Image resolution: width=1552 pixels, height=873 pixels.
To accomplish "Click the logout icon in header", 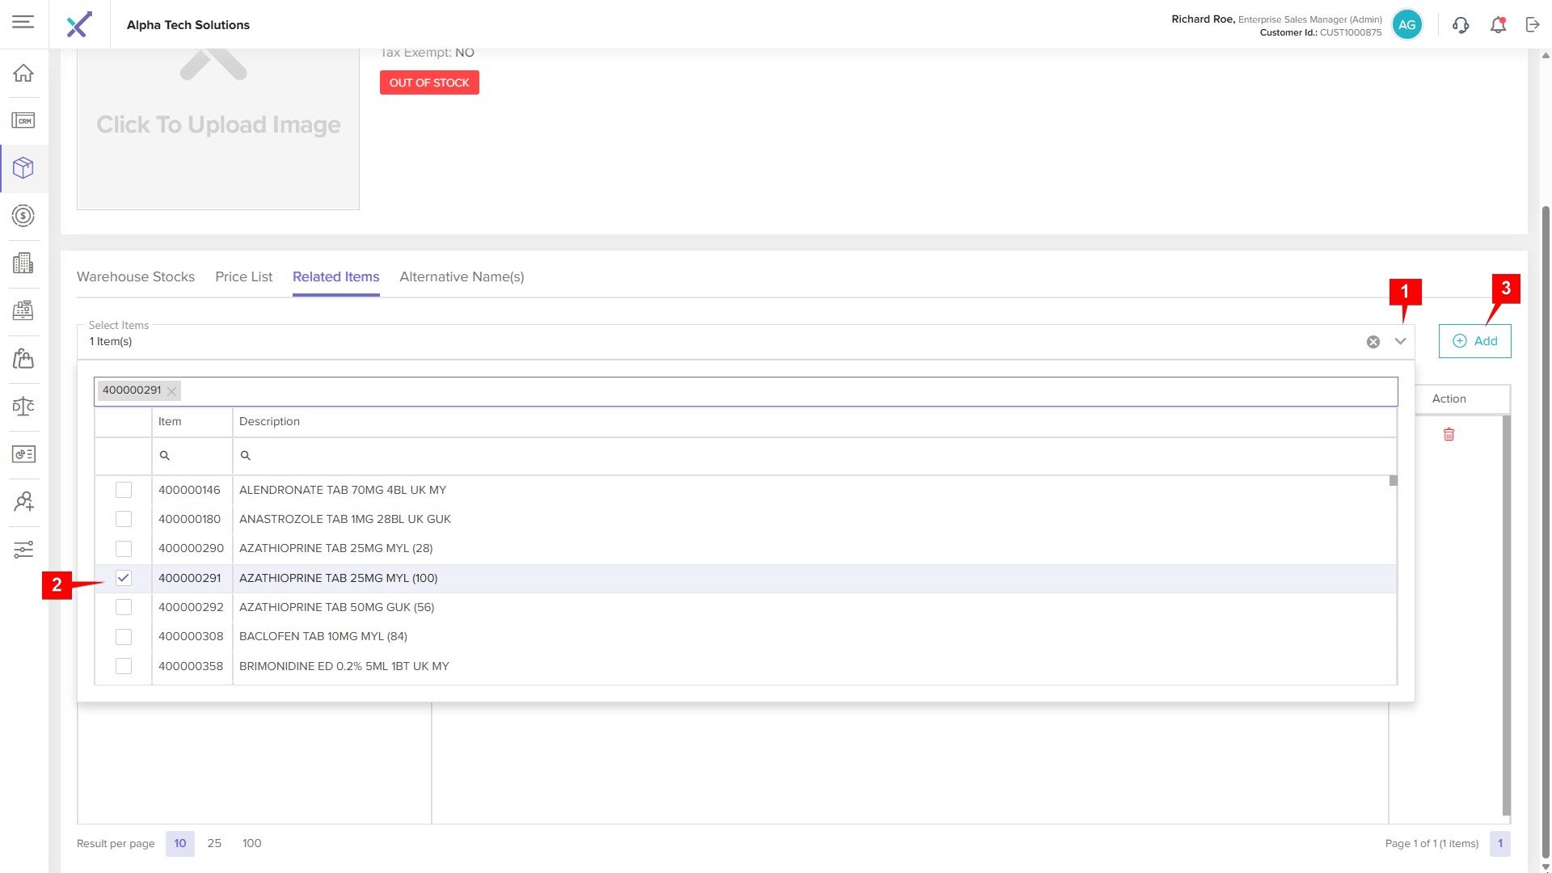I will (x=1533, y=25).
